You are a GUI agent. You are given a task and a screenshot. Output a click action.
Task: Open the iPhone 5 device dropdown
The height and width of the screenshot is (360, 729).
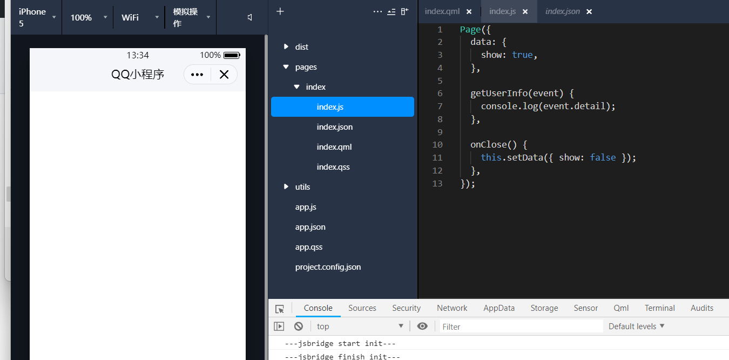tap(36, 17)
